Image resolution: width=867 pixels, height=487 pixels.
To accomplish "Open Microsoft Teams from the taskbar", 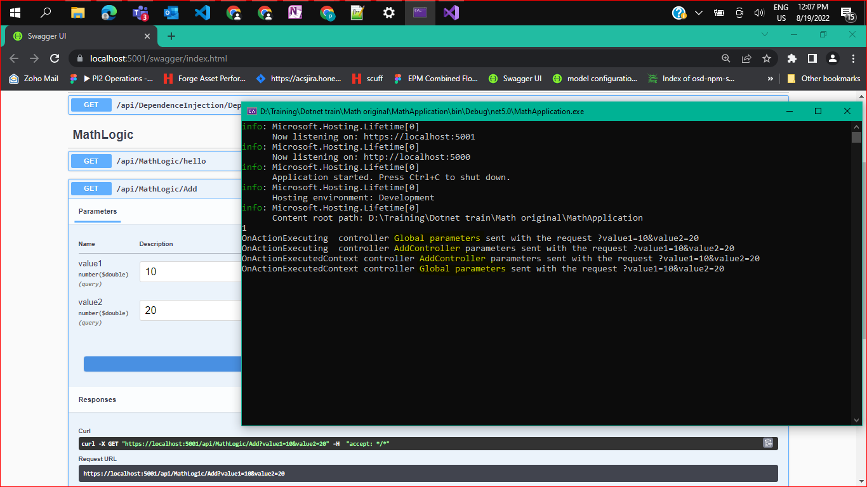I will tap(140, 12).
